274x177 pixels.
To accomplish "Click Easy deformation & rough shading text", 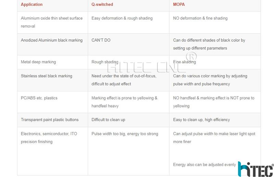I will [x=122, y=18].
